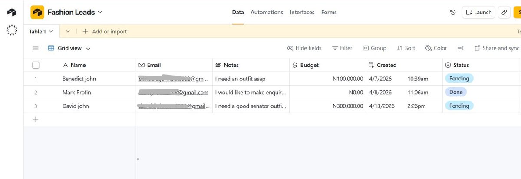521x179 pixels.
Task: Switch to the Forms tab
Action: tap(329, 12)
